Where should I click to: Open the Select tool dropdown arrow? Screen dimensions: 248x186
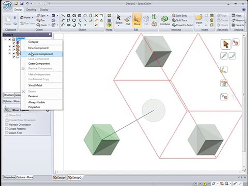pyautogui.click(x=119, y=26)
